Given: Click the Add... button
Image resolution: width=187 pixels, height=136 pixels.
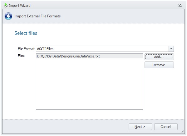Looking at the screenshot, I should click(x=159, y=57).
